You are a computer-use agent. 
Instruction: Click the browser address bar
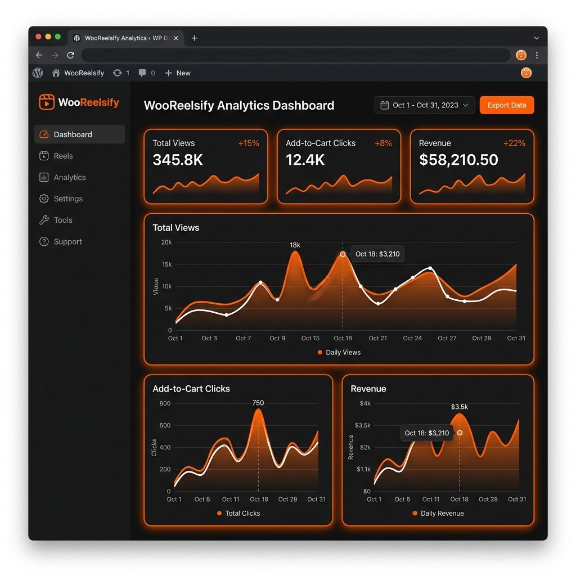pyautogui.click(x=296, y=55)
